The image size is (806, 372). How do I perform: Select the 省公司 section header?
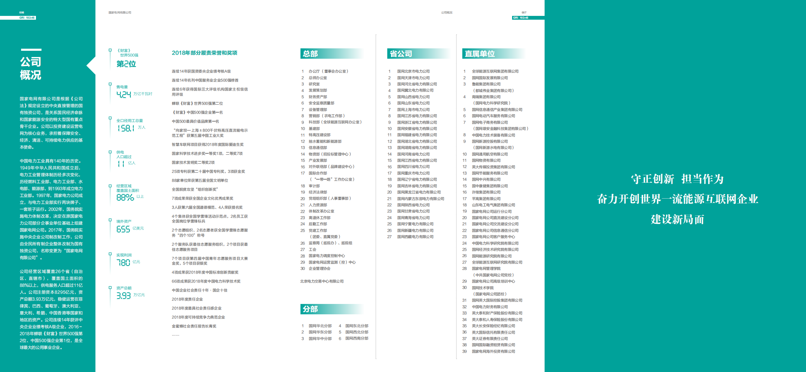(401, 54)
